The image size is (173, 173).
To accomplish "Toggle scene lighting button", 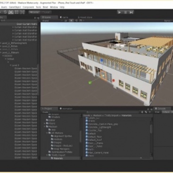I will point(71,21).
